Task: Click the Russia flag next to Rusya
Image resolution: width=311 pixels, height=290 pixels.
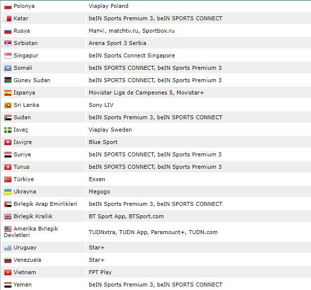Action: 7,31
